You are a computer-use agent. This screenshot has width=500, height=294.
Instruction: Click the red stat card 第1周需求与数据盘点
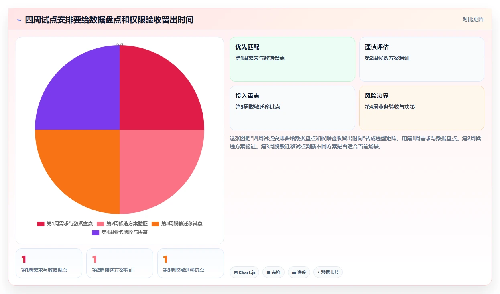pos(49,263)
